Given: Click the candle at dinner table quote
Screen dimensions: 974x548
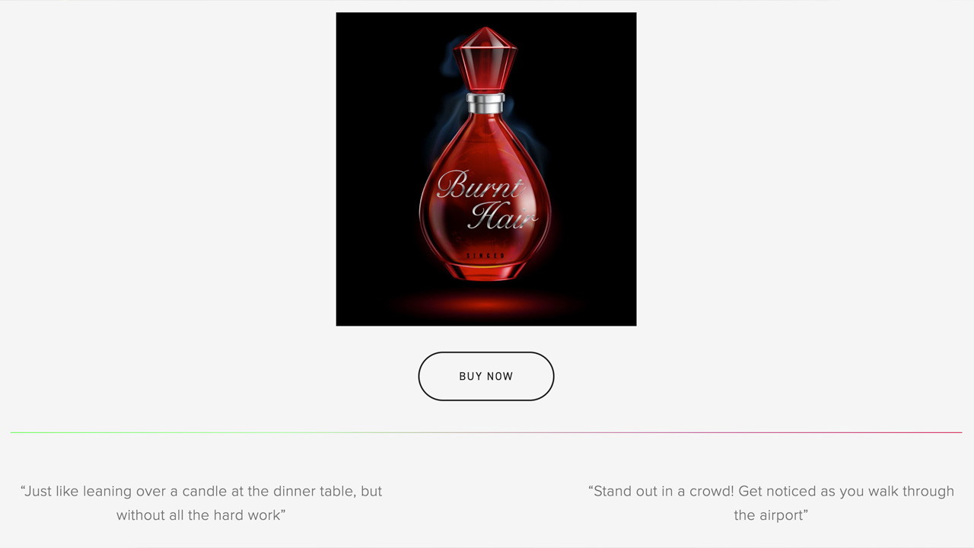Looking at the screenshot, I should coord(201,503).
